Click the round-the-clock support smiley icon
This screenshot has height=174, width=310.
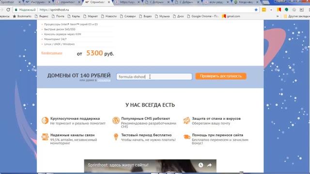(x=45, y=120)
